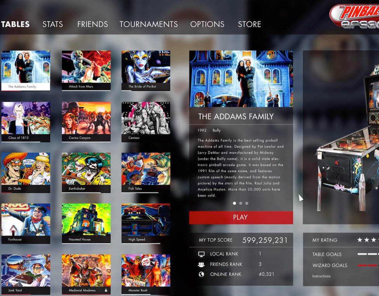This screenshot has height=296, width=379.
Task: Go to the second description page dot
Action: (241, 204)
